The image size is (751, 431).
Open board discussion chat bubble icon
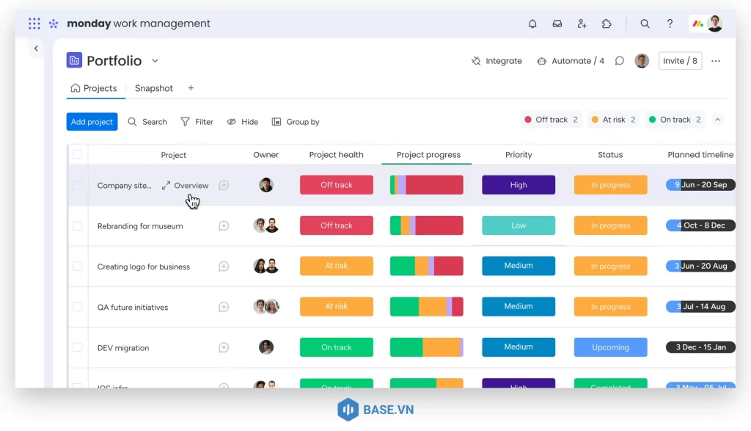pyautogui.click(x=620, y=61)
